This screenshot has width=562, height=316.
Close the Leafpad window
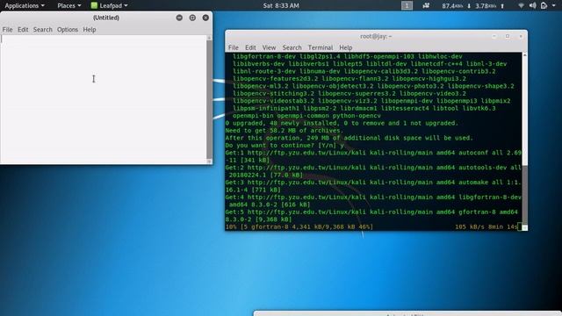point(205,18)
